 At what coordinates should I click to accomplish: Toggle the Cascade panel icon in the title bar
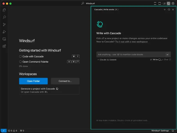pos(168,4)
